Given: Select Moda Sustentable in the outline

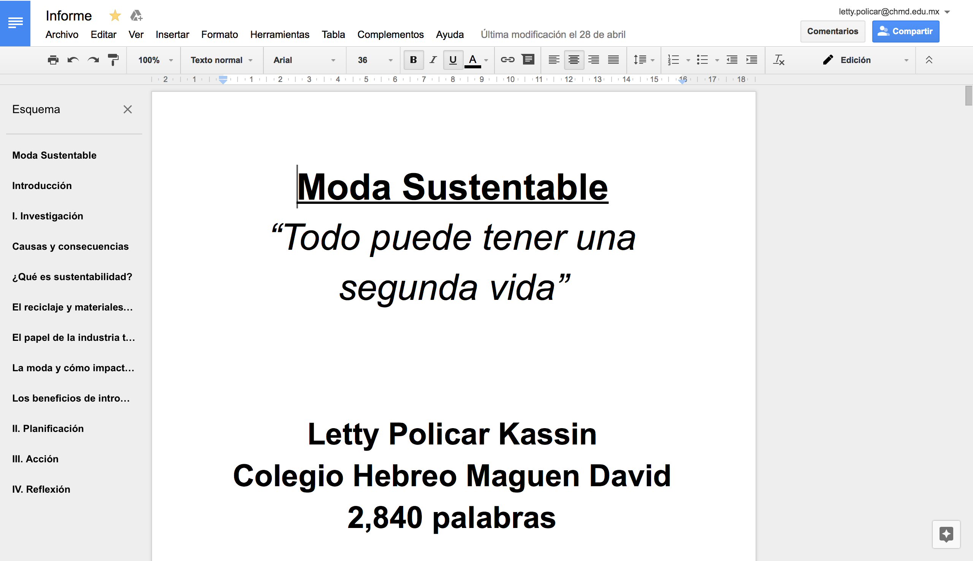Looking at the screenshot, I should tap(54, 155).
